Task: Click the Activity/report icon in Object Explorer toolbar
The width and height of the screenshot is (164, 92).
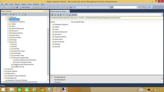Action: point(25,14)
